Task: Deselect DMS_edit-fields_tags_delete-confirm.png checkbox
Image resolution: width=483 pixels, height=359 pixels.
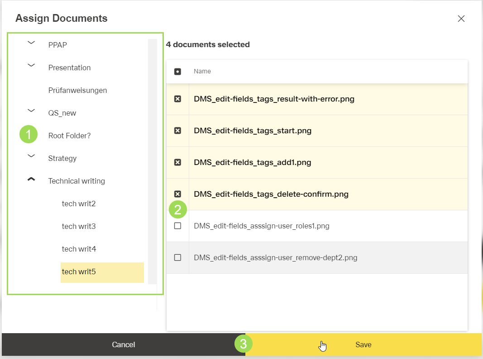Action: pyautogui.click(x=177, y=194)
